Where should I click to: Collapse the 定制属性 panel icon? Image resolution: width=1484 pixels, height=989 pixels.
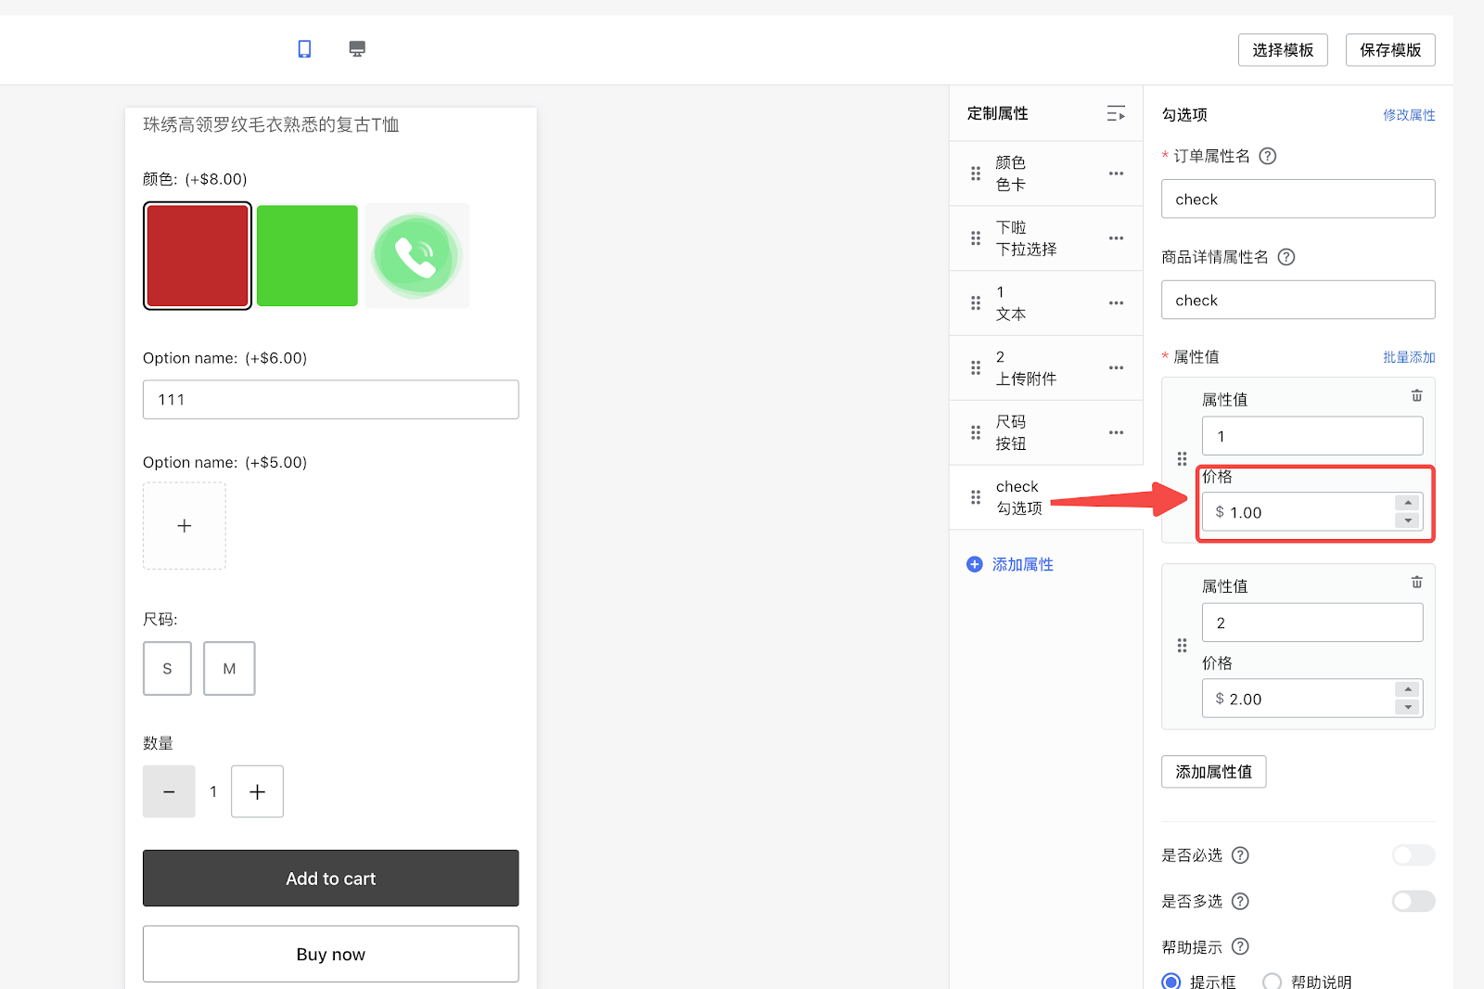pyautogui.click(x=1116, y=113)
